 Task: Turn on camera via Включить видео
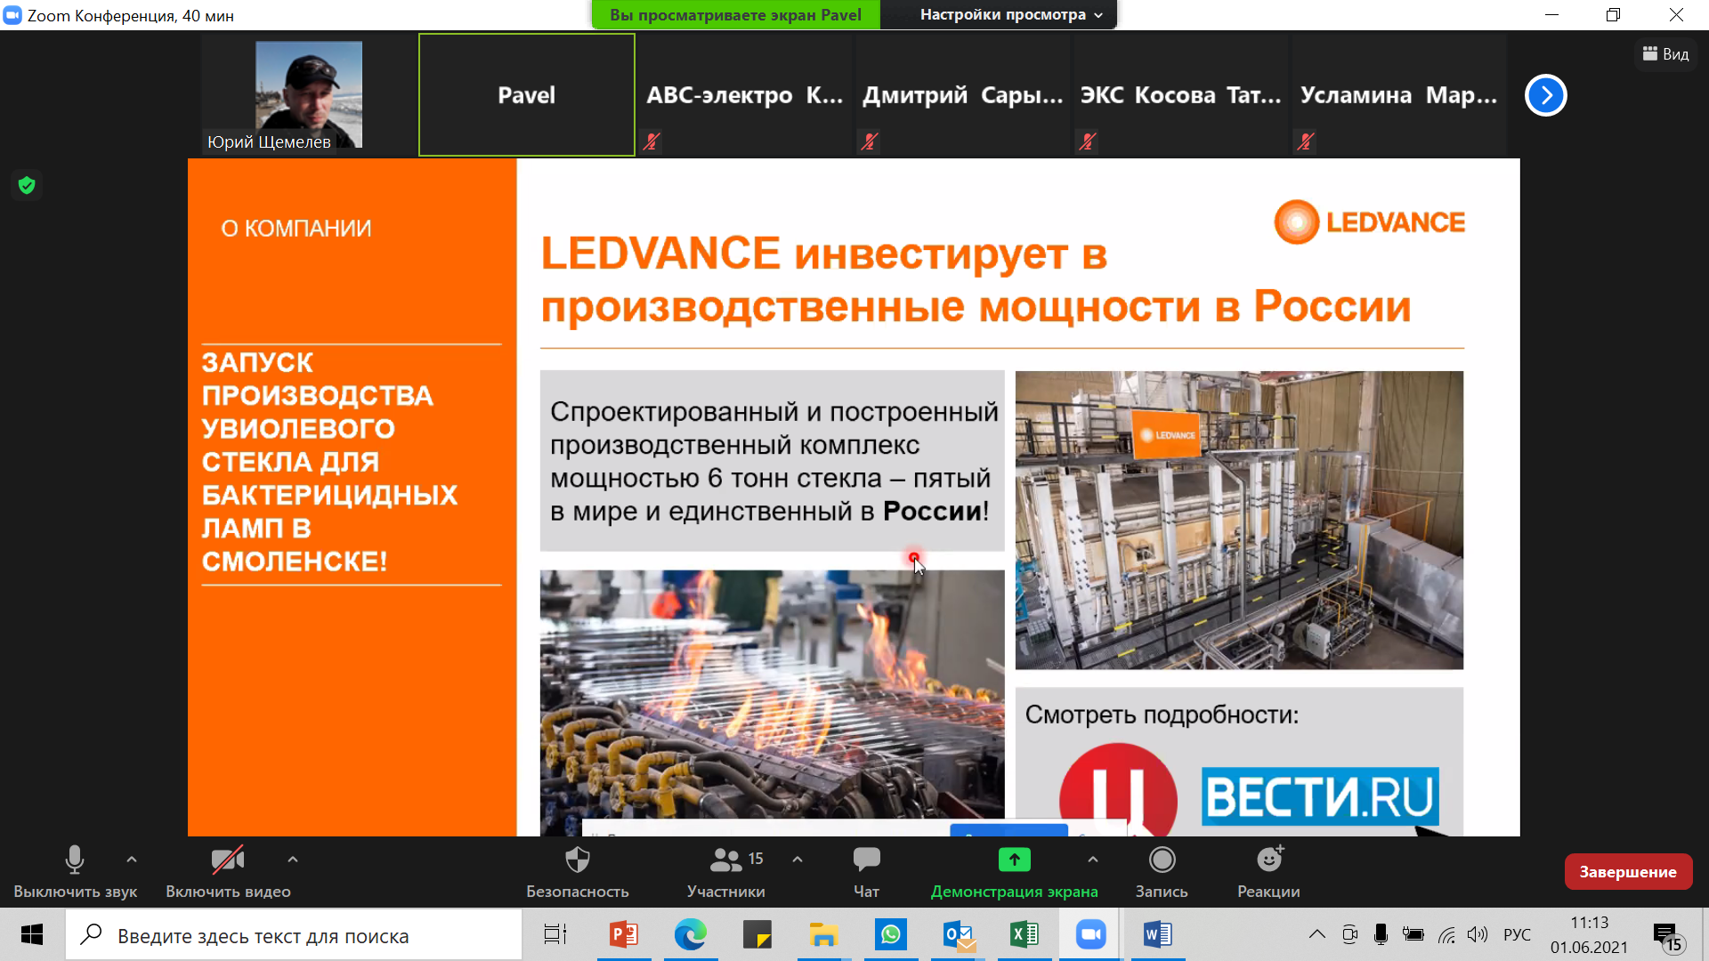[x=228, y=860]
